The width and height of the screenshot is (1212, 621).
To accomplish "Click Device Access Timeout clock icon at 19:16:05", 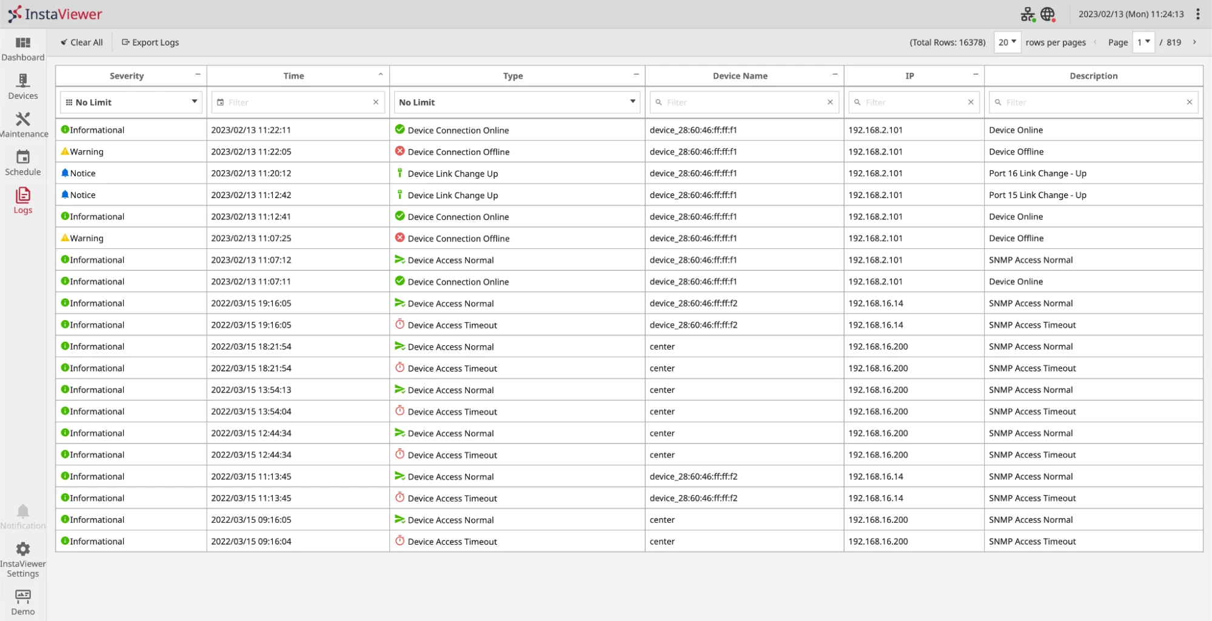I will pyautogui.click(x=400, y=324).
